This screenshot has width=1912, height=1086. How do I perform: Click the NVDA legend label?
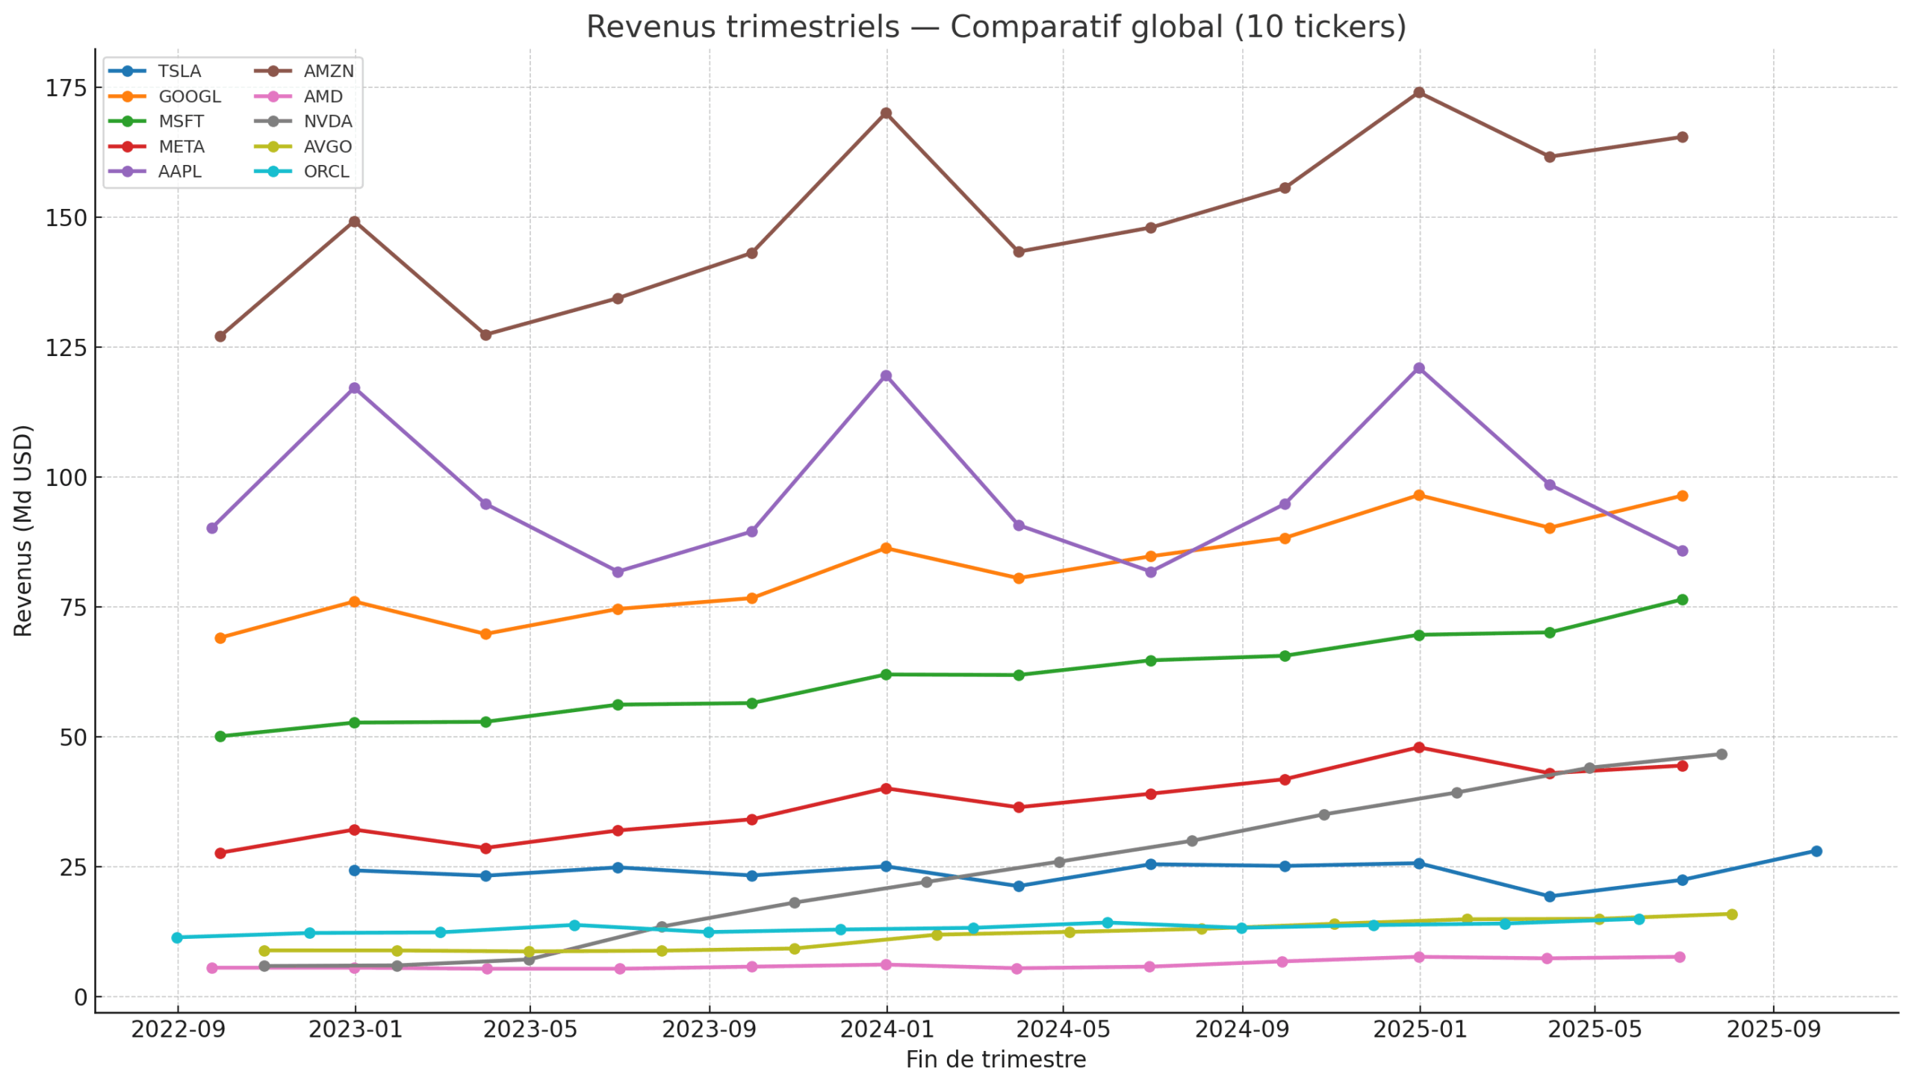click(x=328, y=122)
